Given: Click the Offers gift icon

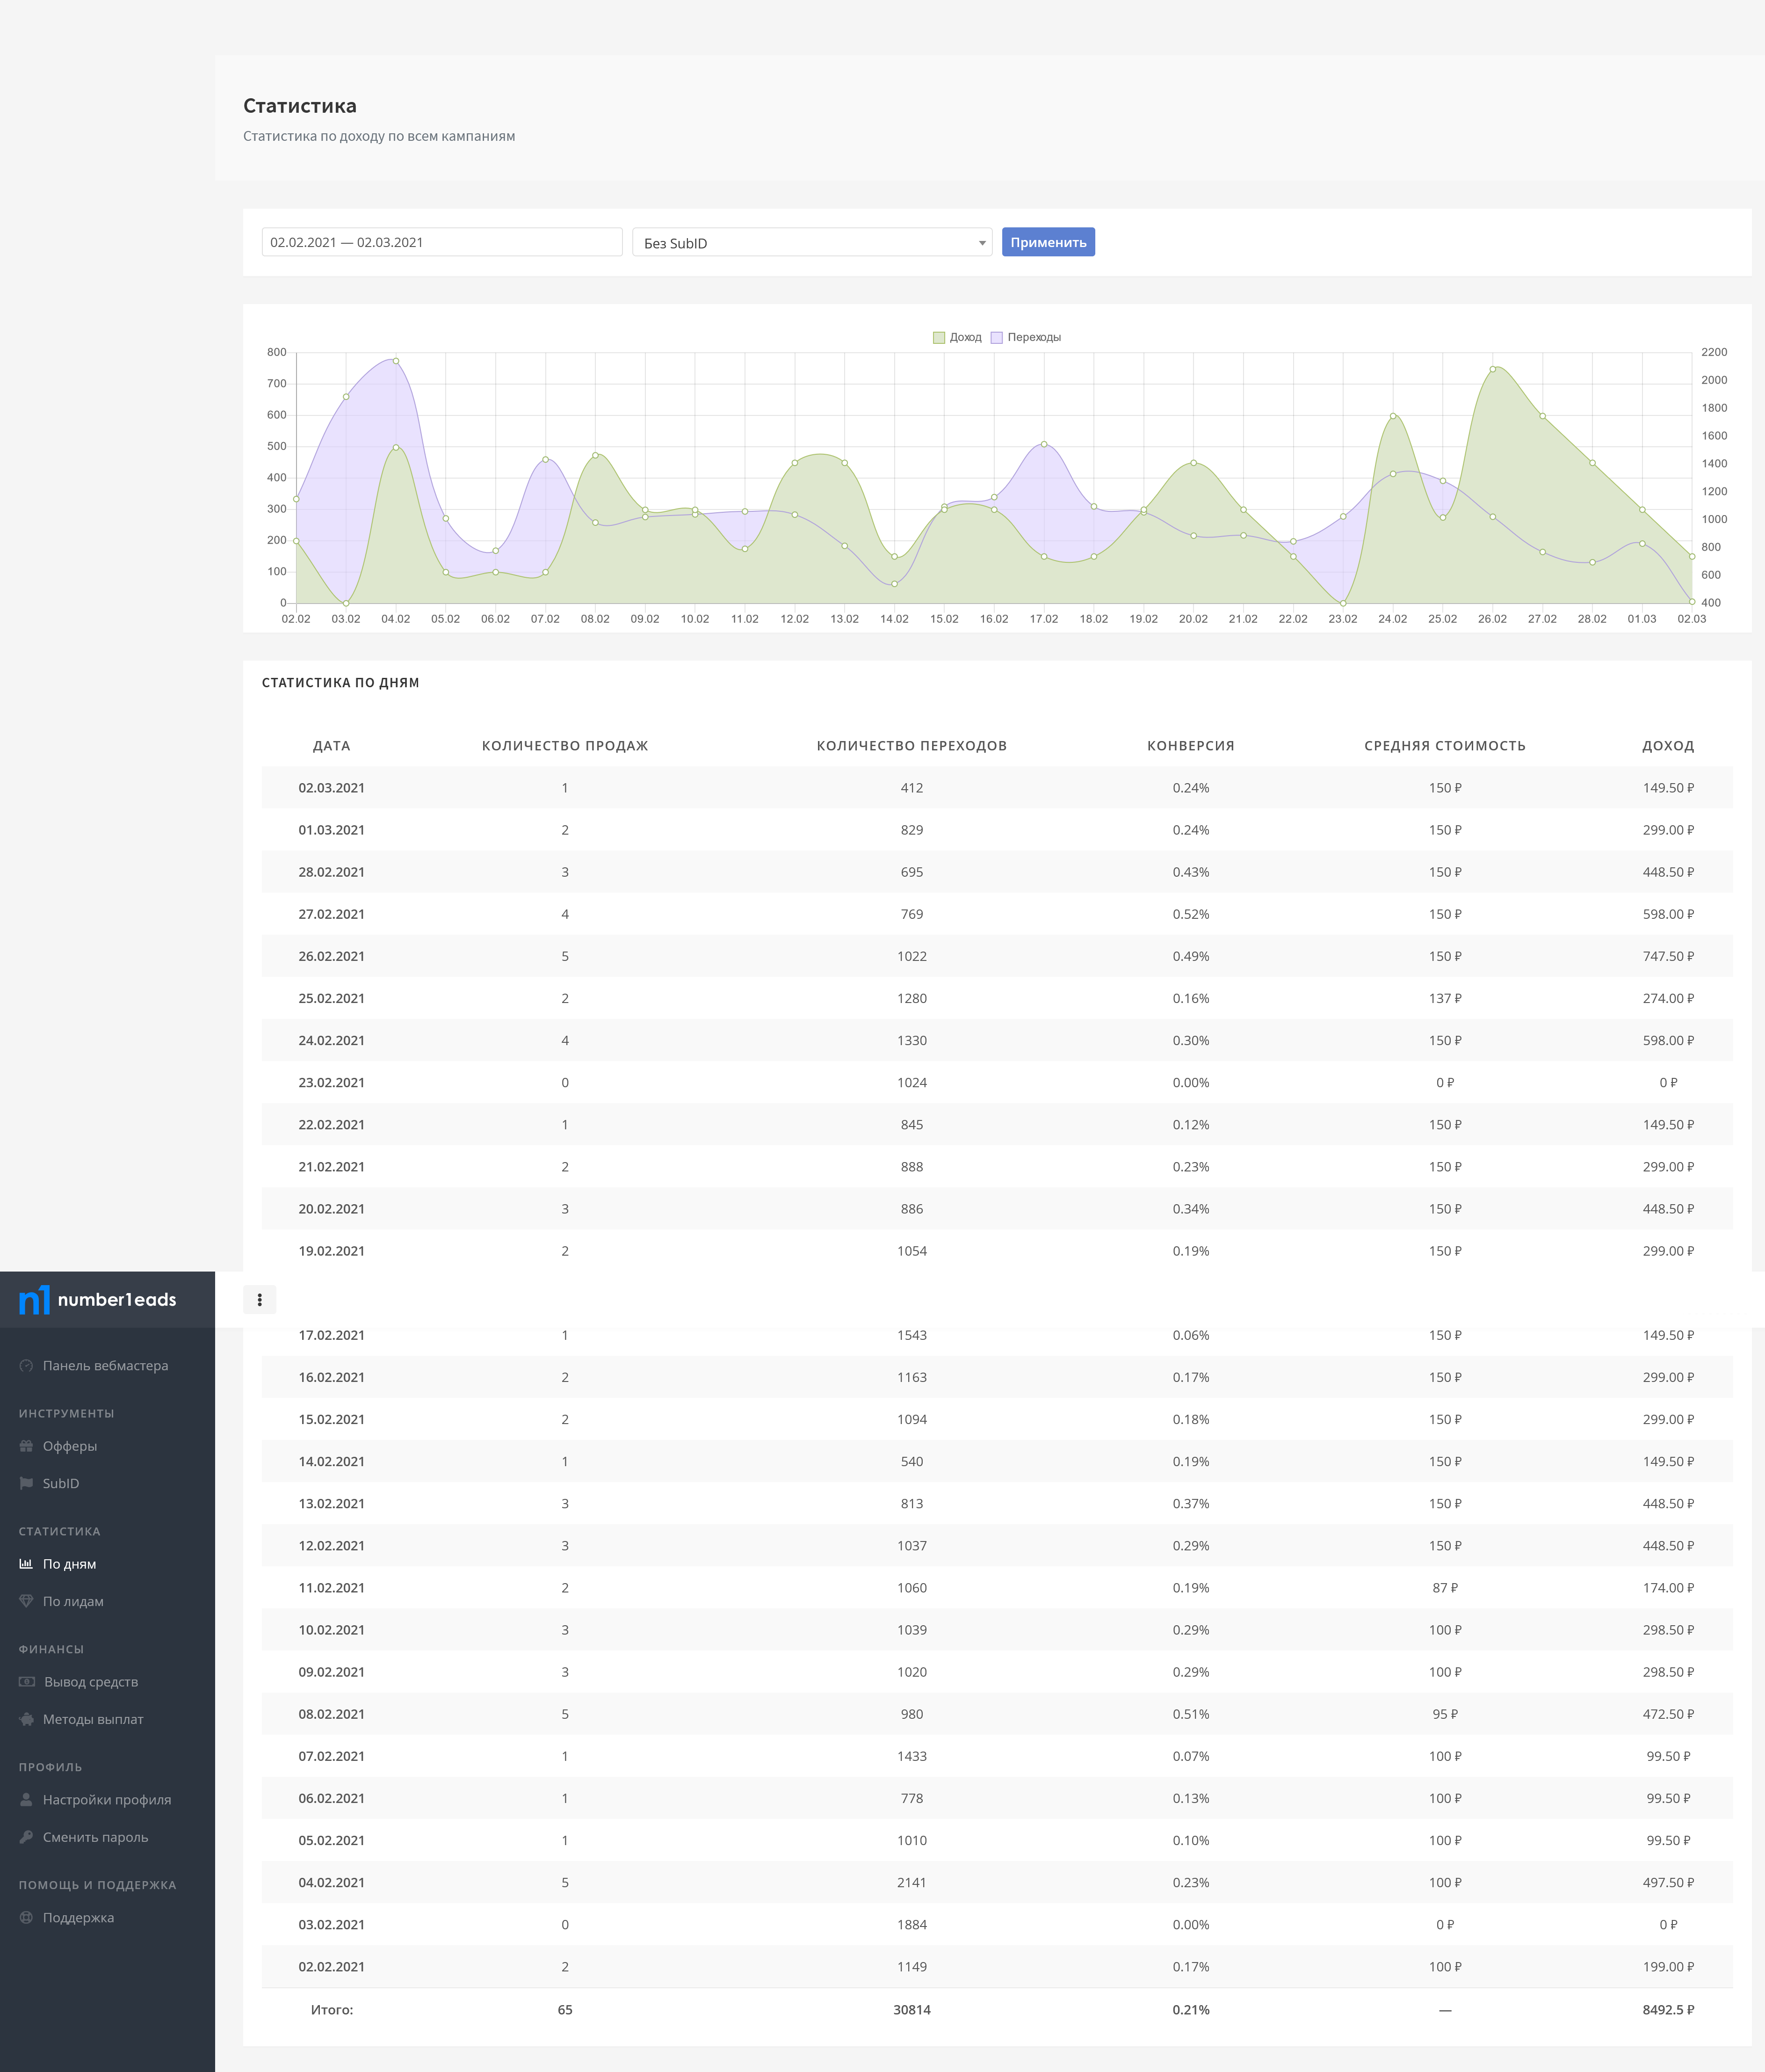Looking at the screenshot, I should (x=26, y=1446).
